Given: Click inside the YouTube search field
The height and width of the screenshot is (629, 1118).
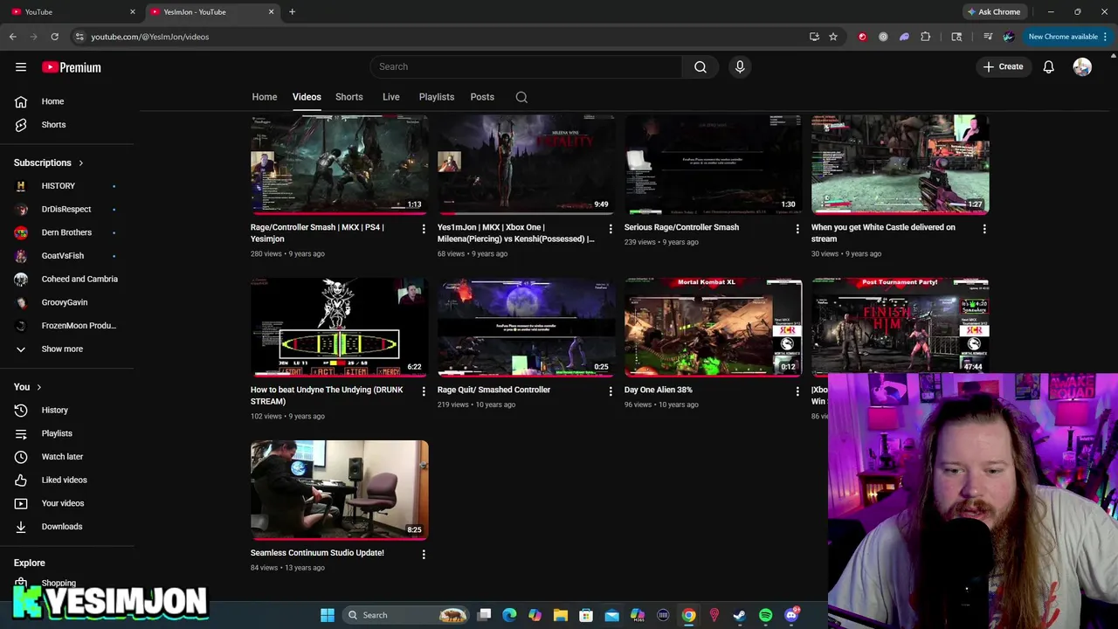Looking at the screenshot, I should click(527, 66).
